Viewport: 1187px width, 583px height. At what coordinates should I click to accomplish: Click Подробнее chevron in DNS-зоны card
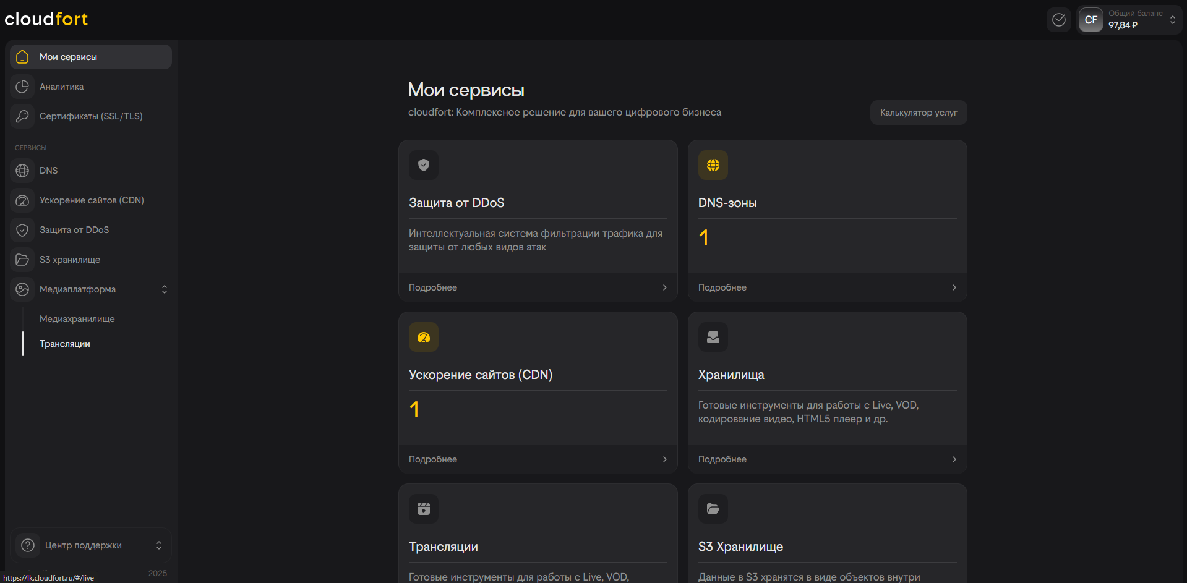tap(954, 287)
